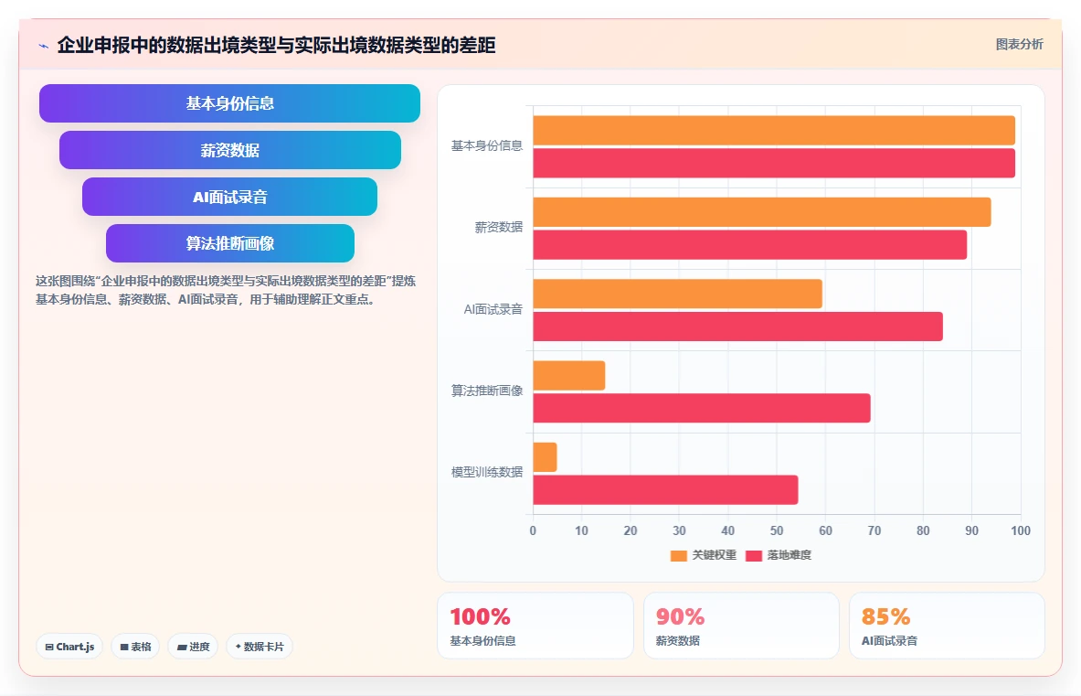Click the orange bar for 模型训练数据
The height and width of the screenshot is (696, 1081).
(x=545, y=457)
